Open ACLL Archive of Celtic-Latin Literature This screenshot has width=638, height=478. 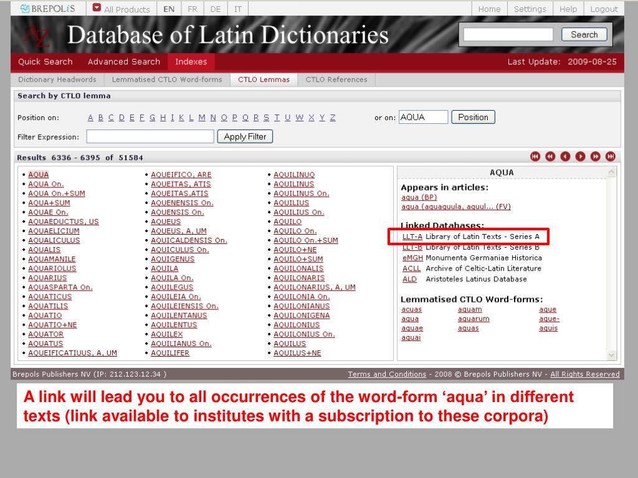[x=411, y=268]
